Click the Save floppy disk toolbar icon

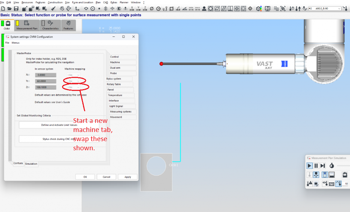(x=16, y=8)
